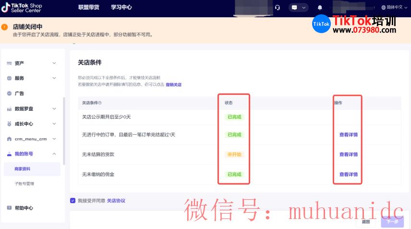Click the 撤销关店 link

click(173, 85)
